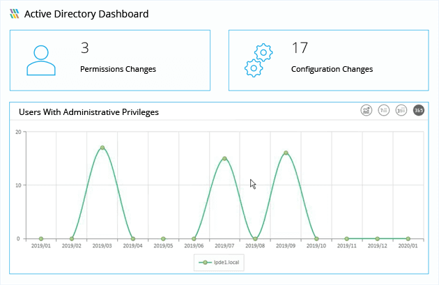Select the 2019/07 peak data point
The width and height of the screenshot is (439, 285).
[224, 158]
